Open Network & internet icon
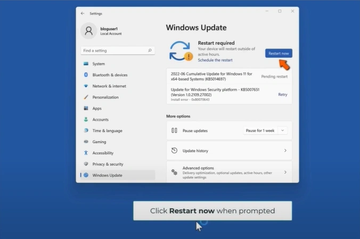 pyautogui.click(x=86, y=86)
